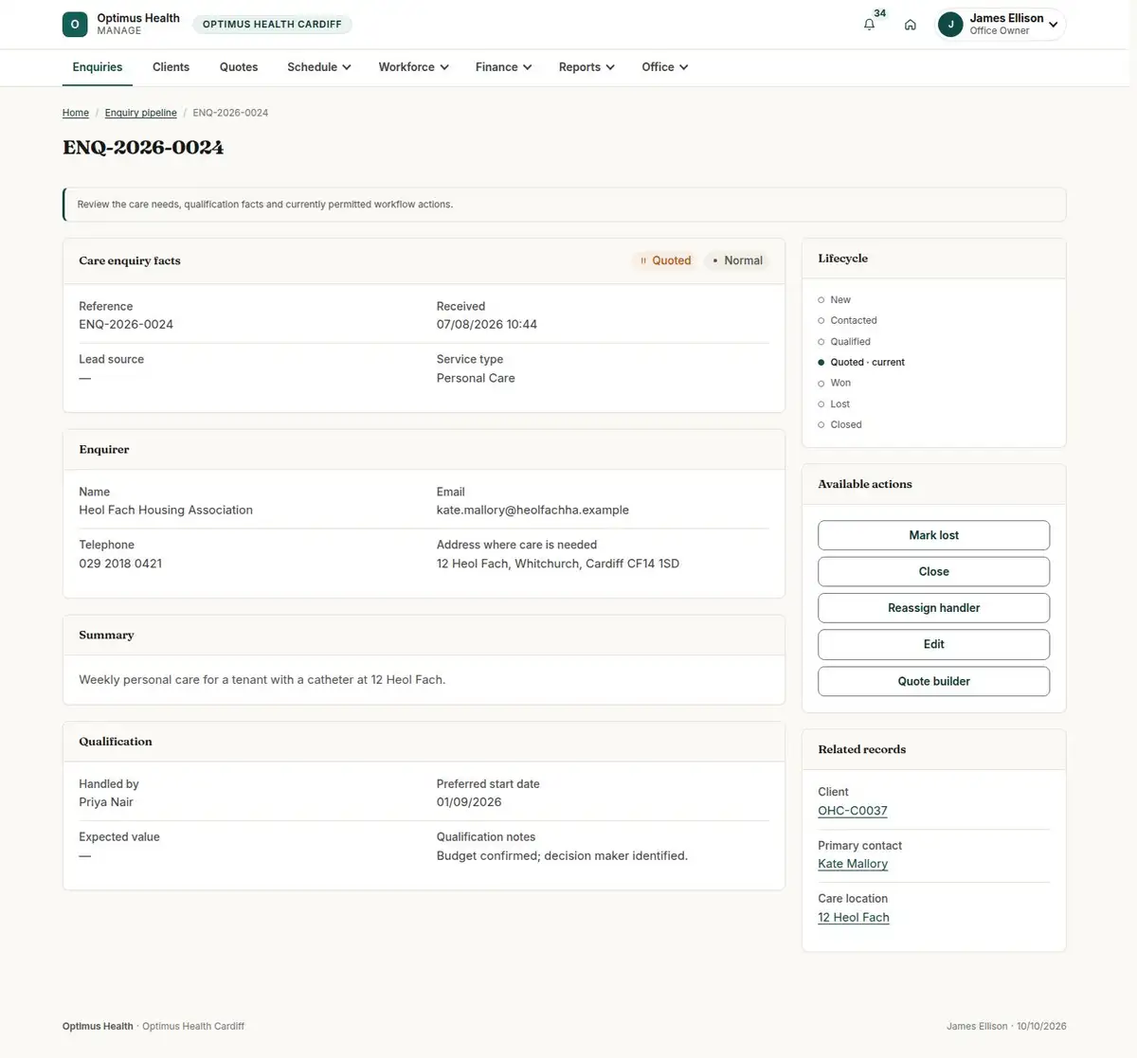Click the service type value Personal Care
This screenshot has height=1058, width=1137.
(x=476, y=378)
